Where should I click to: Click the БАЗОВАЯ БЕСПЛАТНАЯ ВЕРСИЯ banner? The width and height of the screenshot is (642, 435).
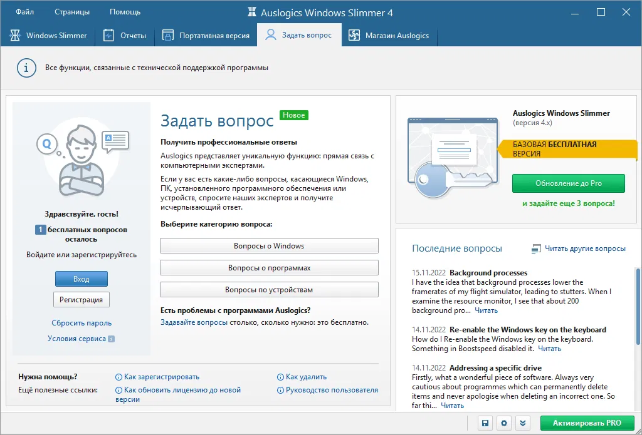pyautogui.click(x=567, y=149)
